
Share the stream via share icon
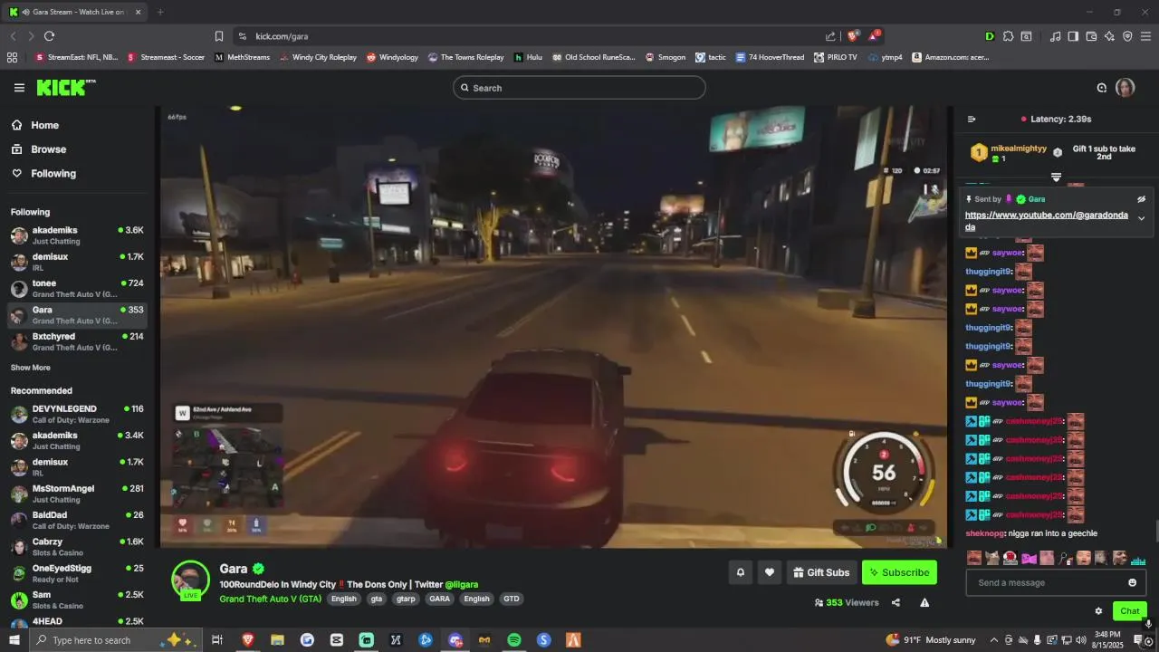pyautogui.click(x=896, y=603)
